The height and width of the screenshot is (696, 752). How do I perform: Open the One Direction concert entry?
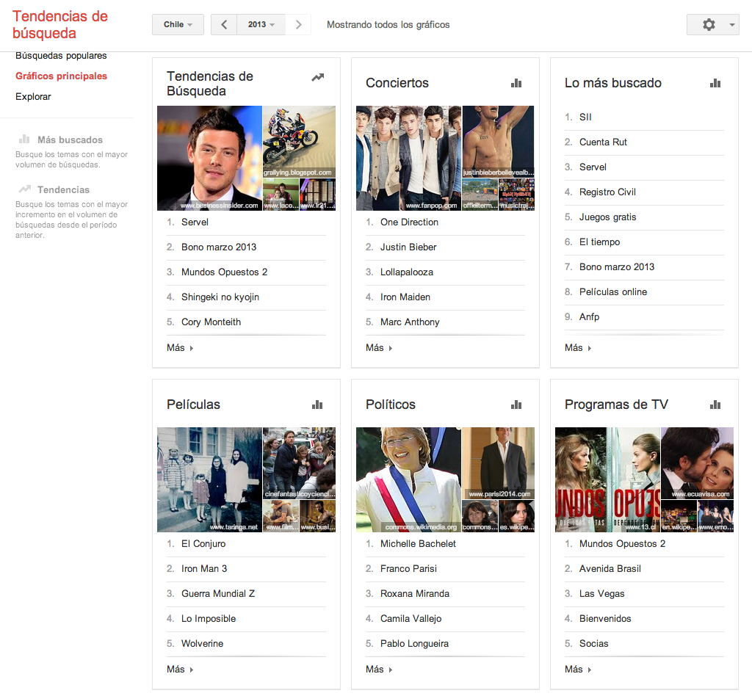pos(409,222)
